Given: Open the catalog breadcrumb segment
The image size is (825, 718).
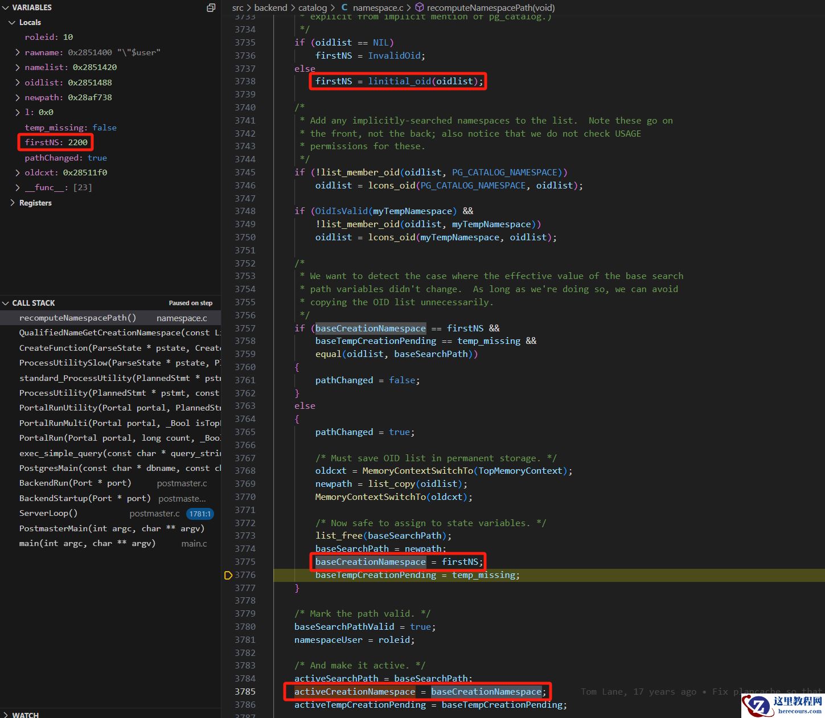Looking at the screenshot, I should 312,7.
